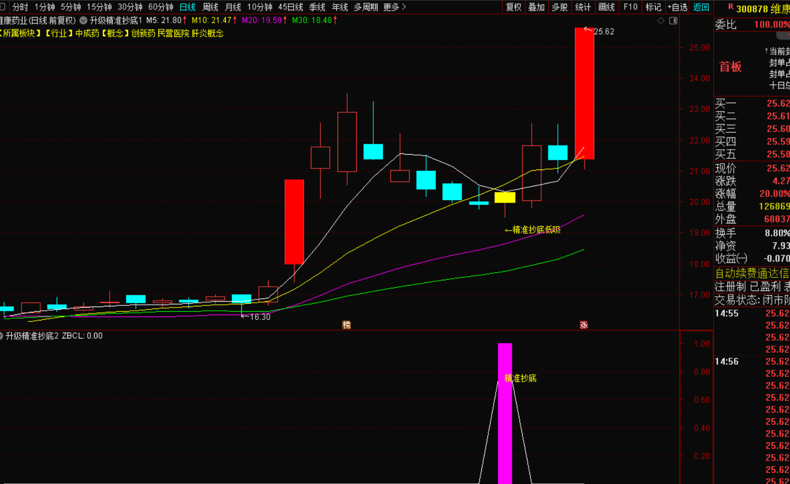Toggle 复权 price adjustment

[513, 7]
